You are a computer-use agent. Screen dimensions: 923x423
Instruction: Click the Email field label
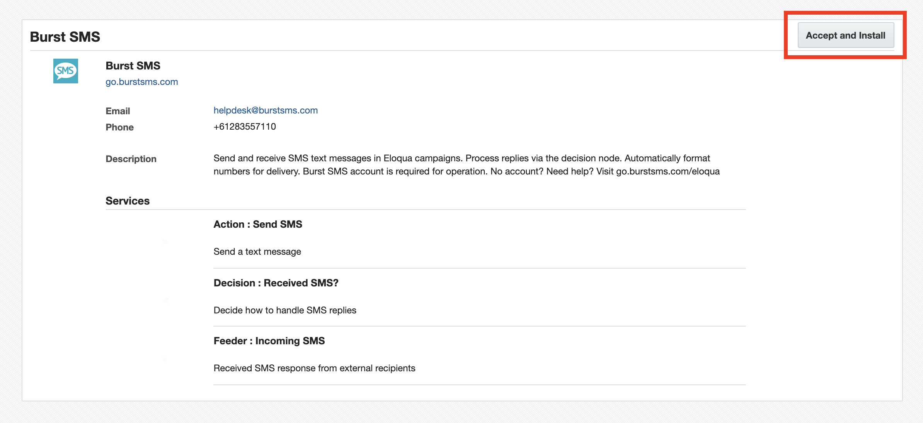coord(118,111)
